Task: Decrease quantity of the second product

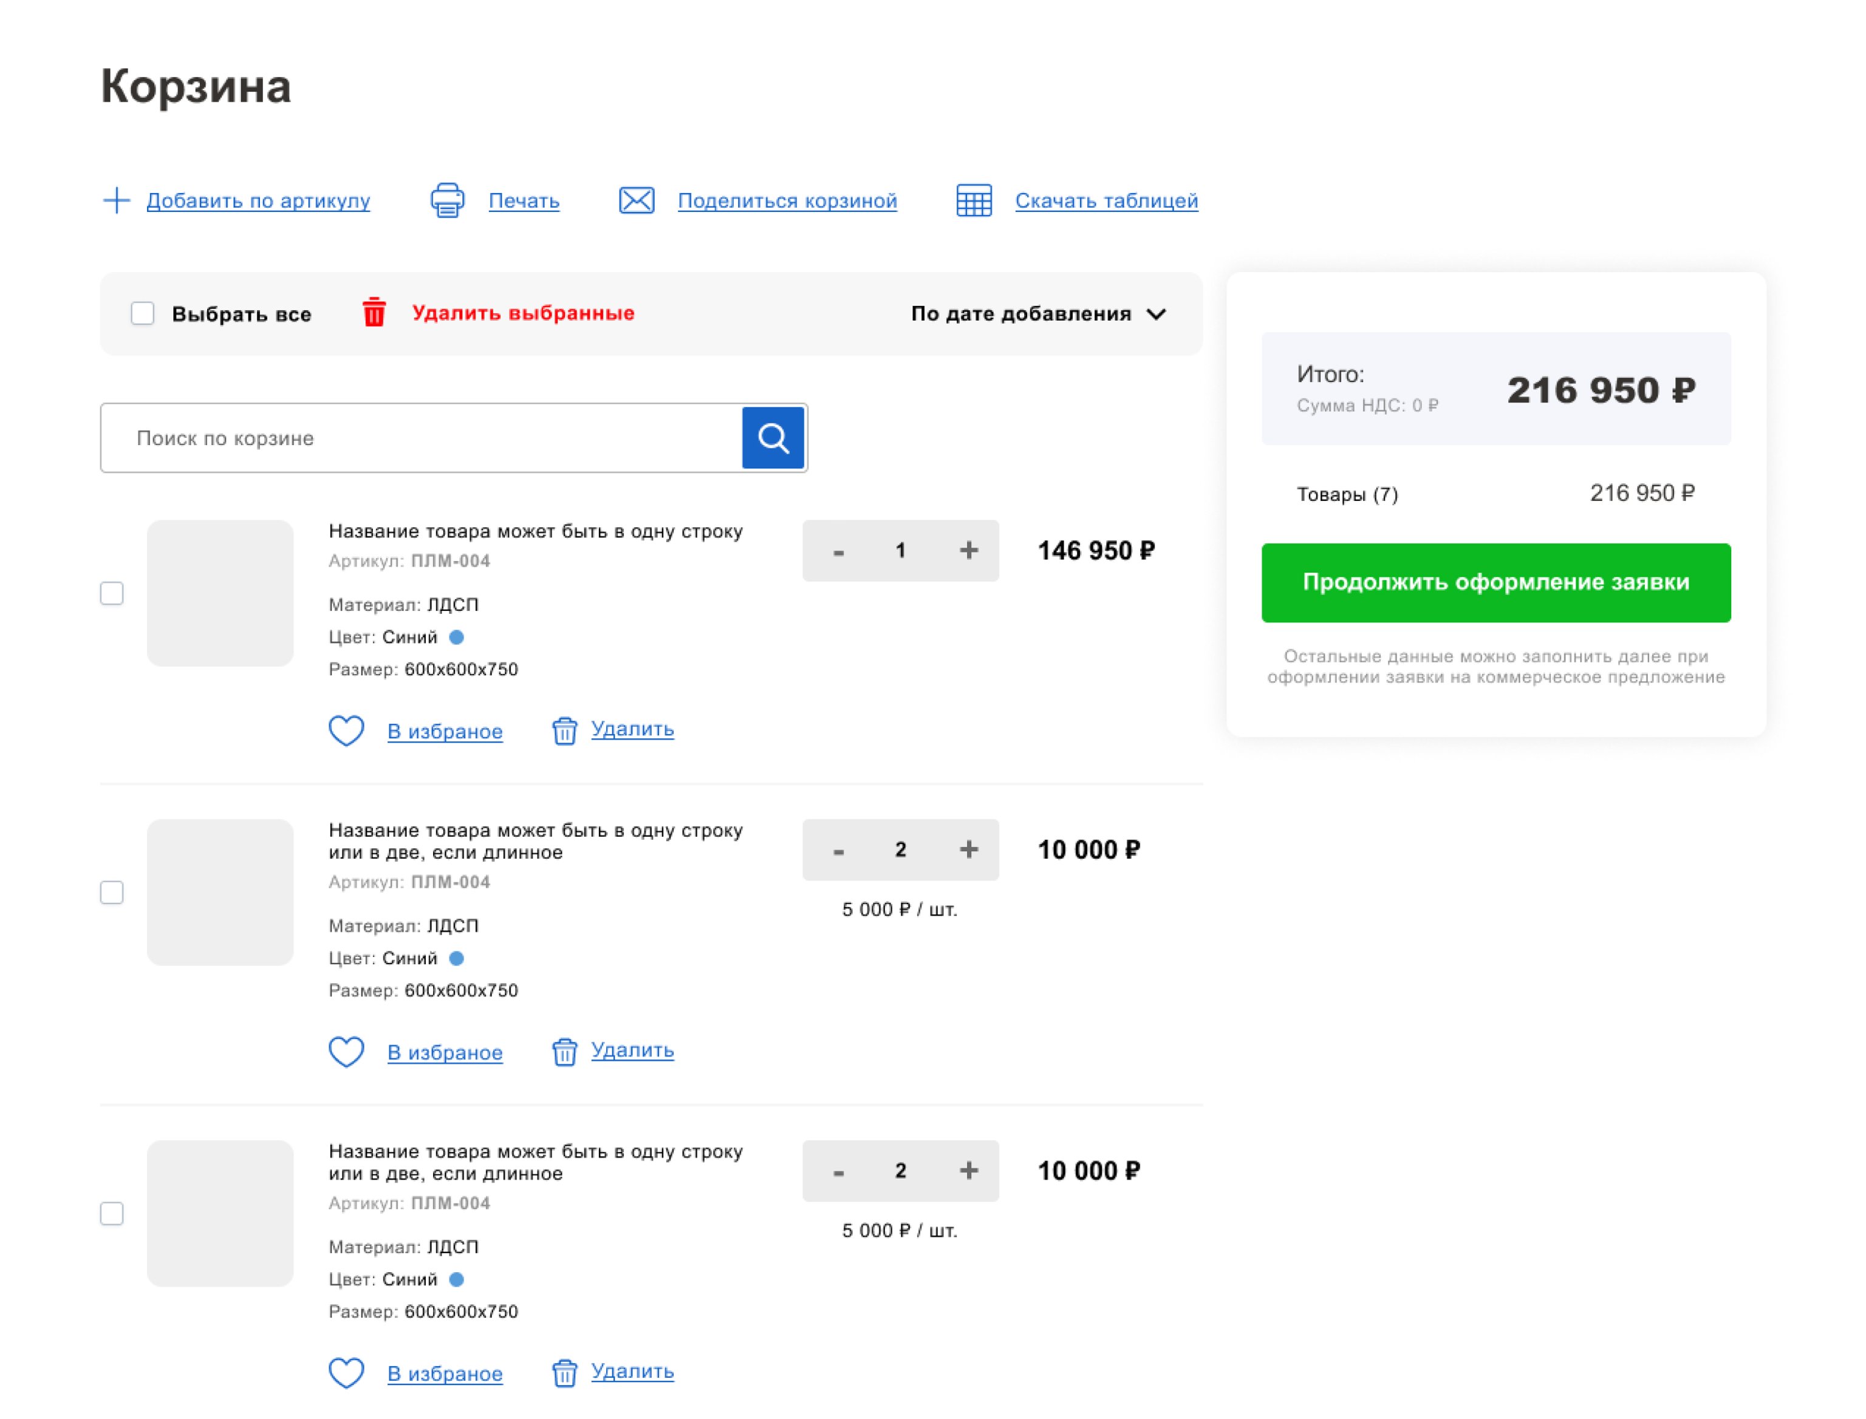Action: pos(838,851)
